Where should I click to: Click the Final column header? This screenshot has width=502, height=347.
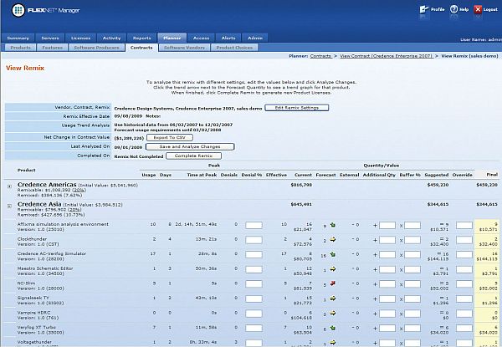[x=492, y=175]
